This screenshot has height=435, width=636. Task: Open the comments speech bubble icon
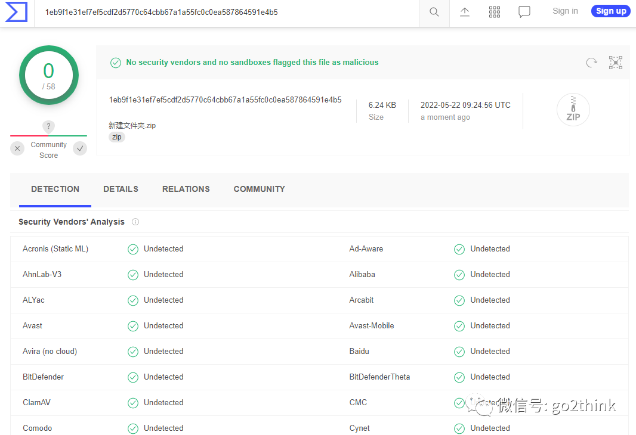(524, 12)
